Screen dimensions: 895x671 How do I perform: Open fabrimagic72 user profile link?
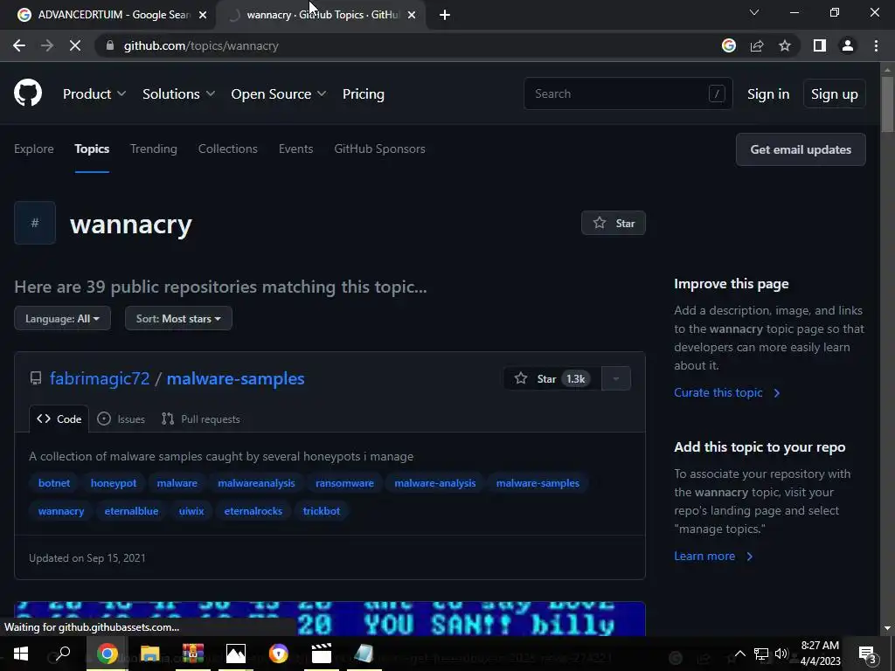100,378
